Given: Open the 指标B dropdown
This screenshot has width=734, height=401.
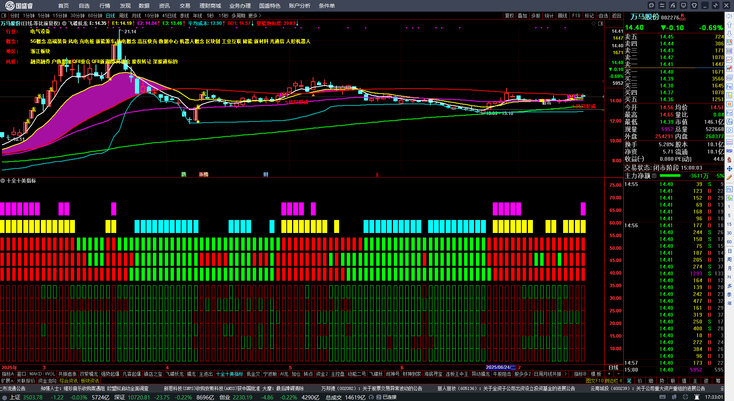Looking at the screenshot, I should pos(580,374).
